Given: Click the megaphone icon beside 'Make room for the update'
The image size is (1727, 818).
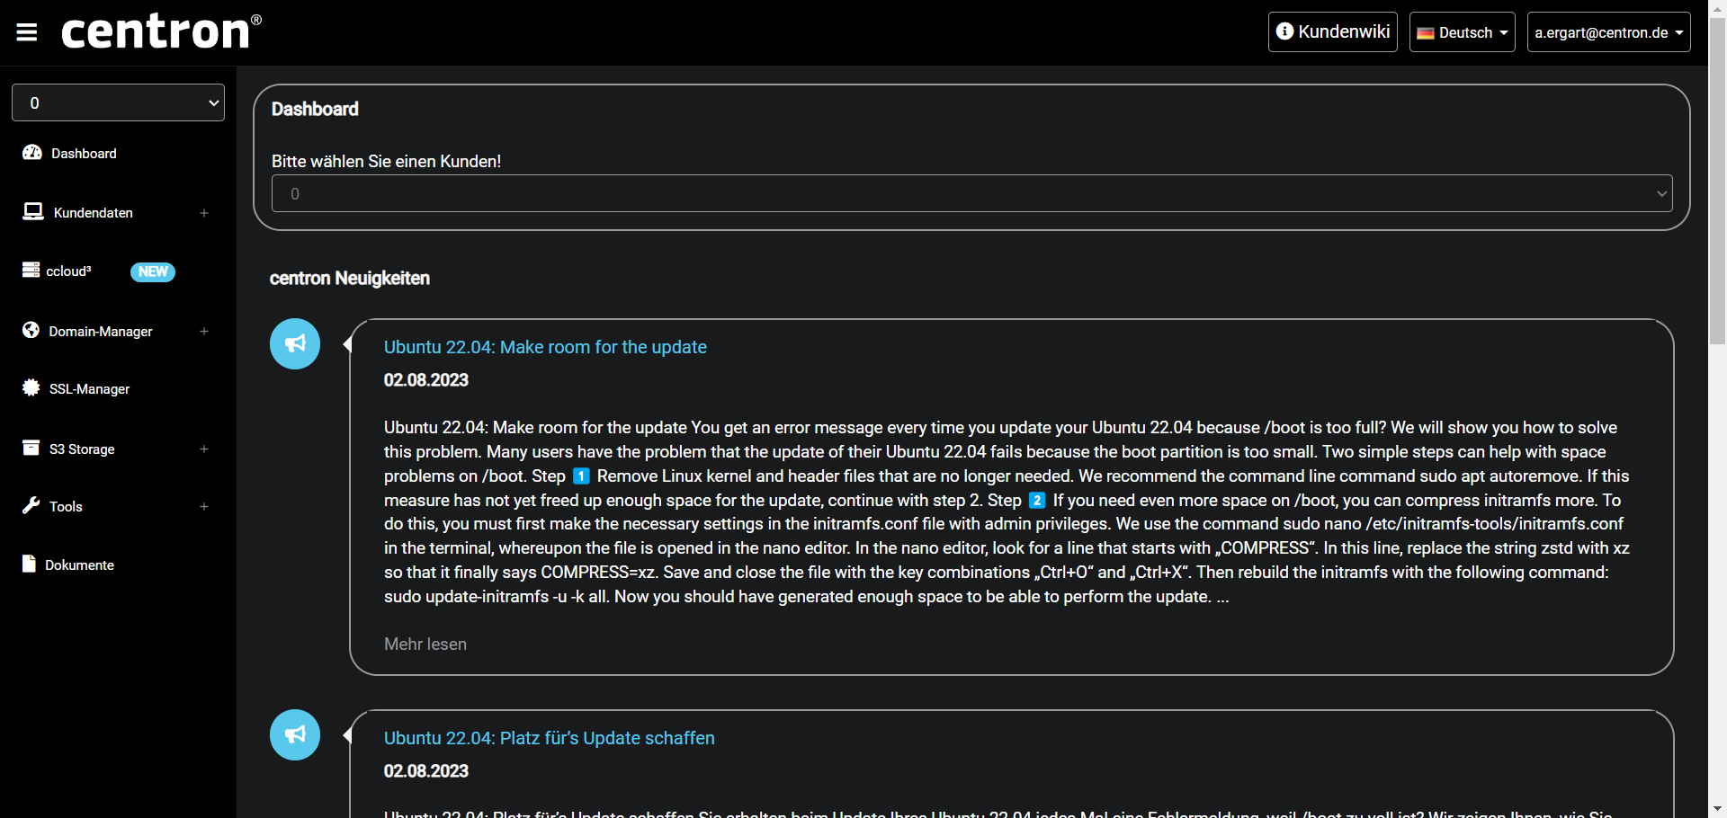Looking at the screenshot, I should [x=295, y=343].
